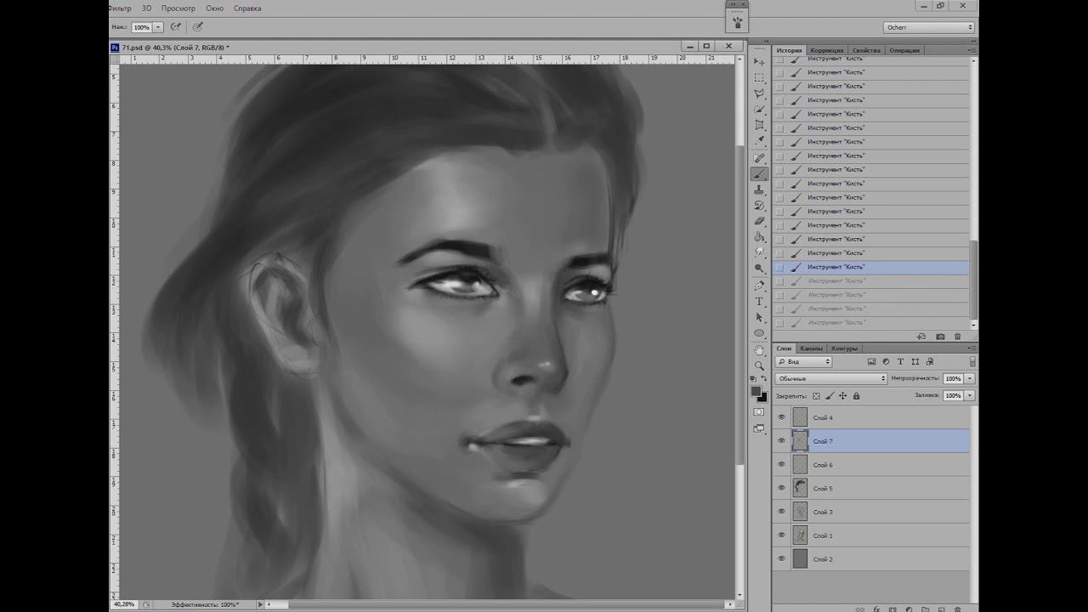Hide the Слой 2 layer
Screen dimensions: 1088x612
coord(781,558)
